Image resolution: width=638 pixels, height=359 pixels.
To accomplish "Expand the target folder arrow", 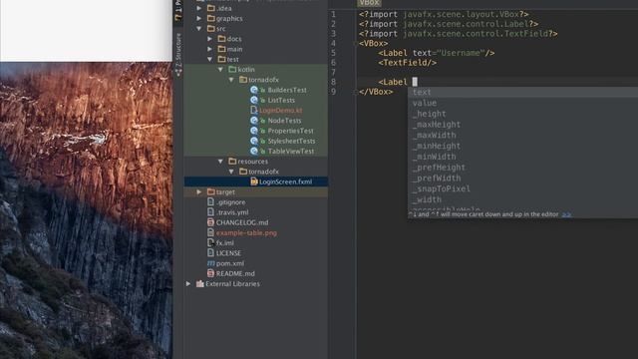I will click(199, 191).
